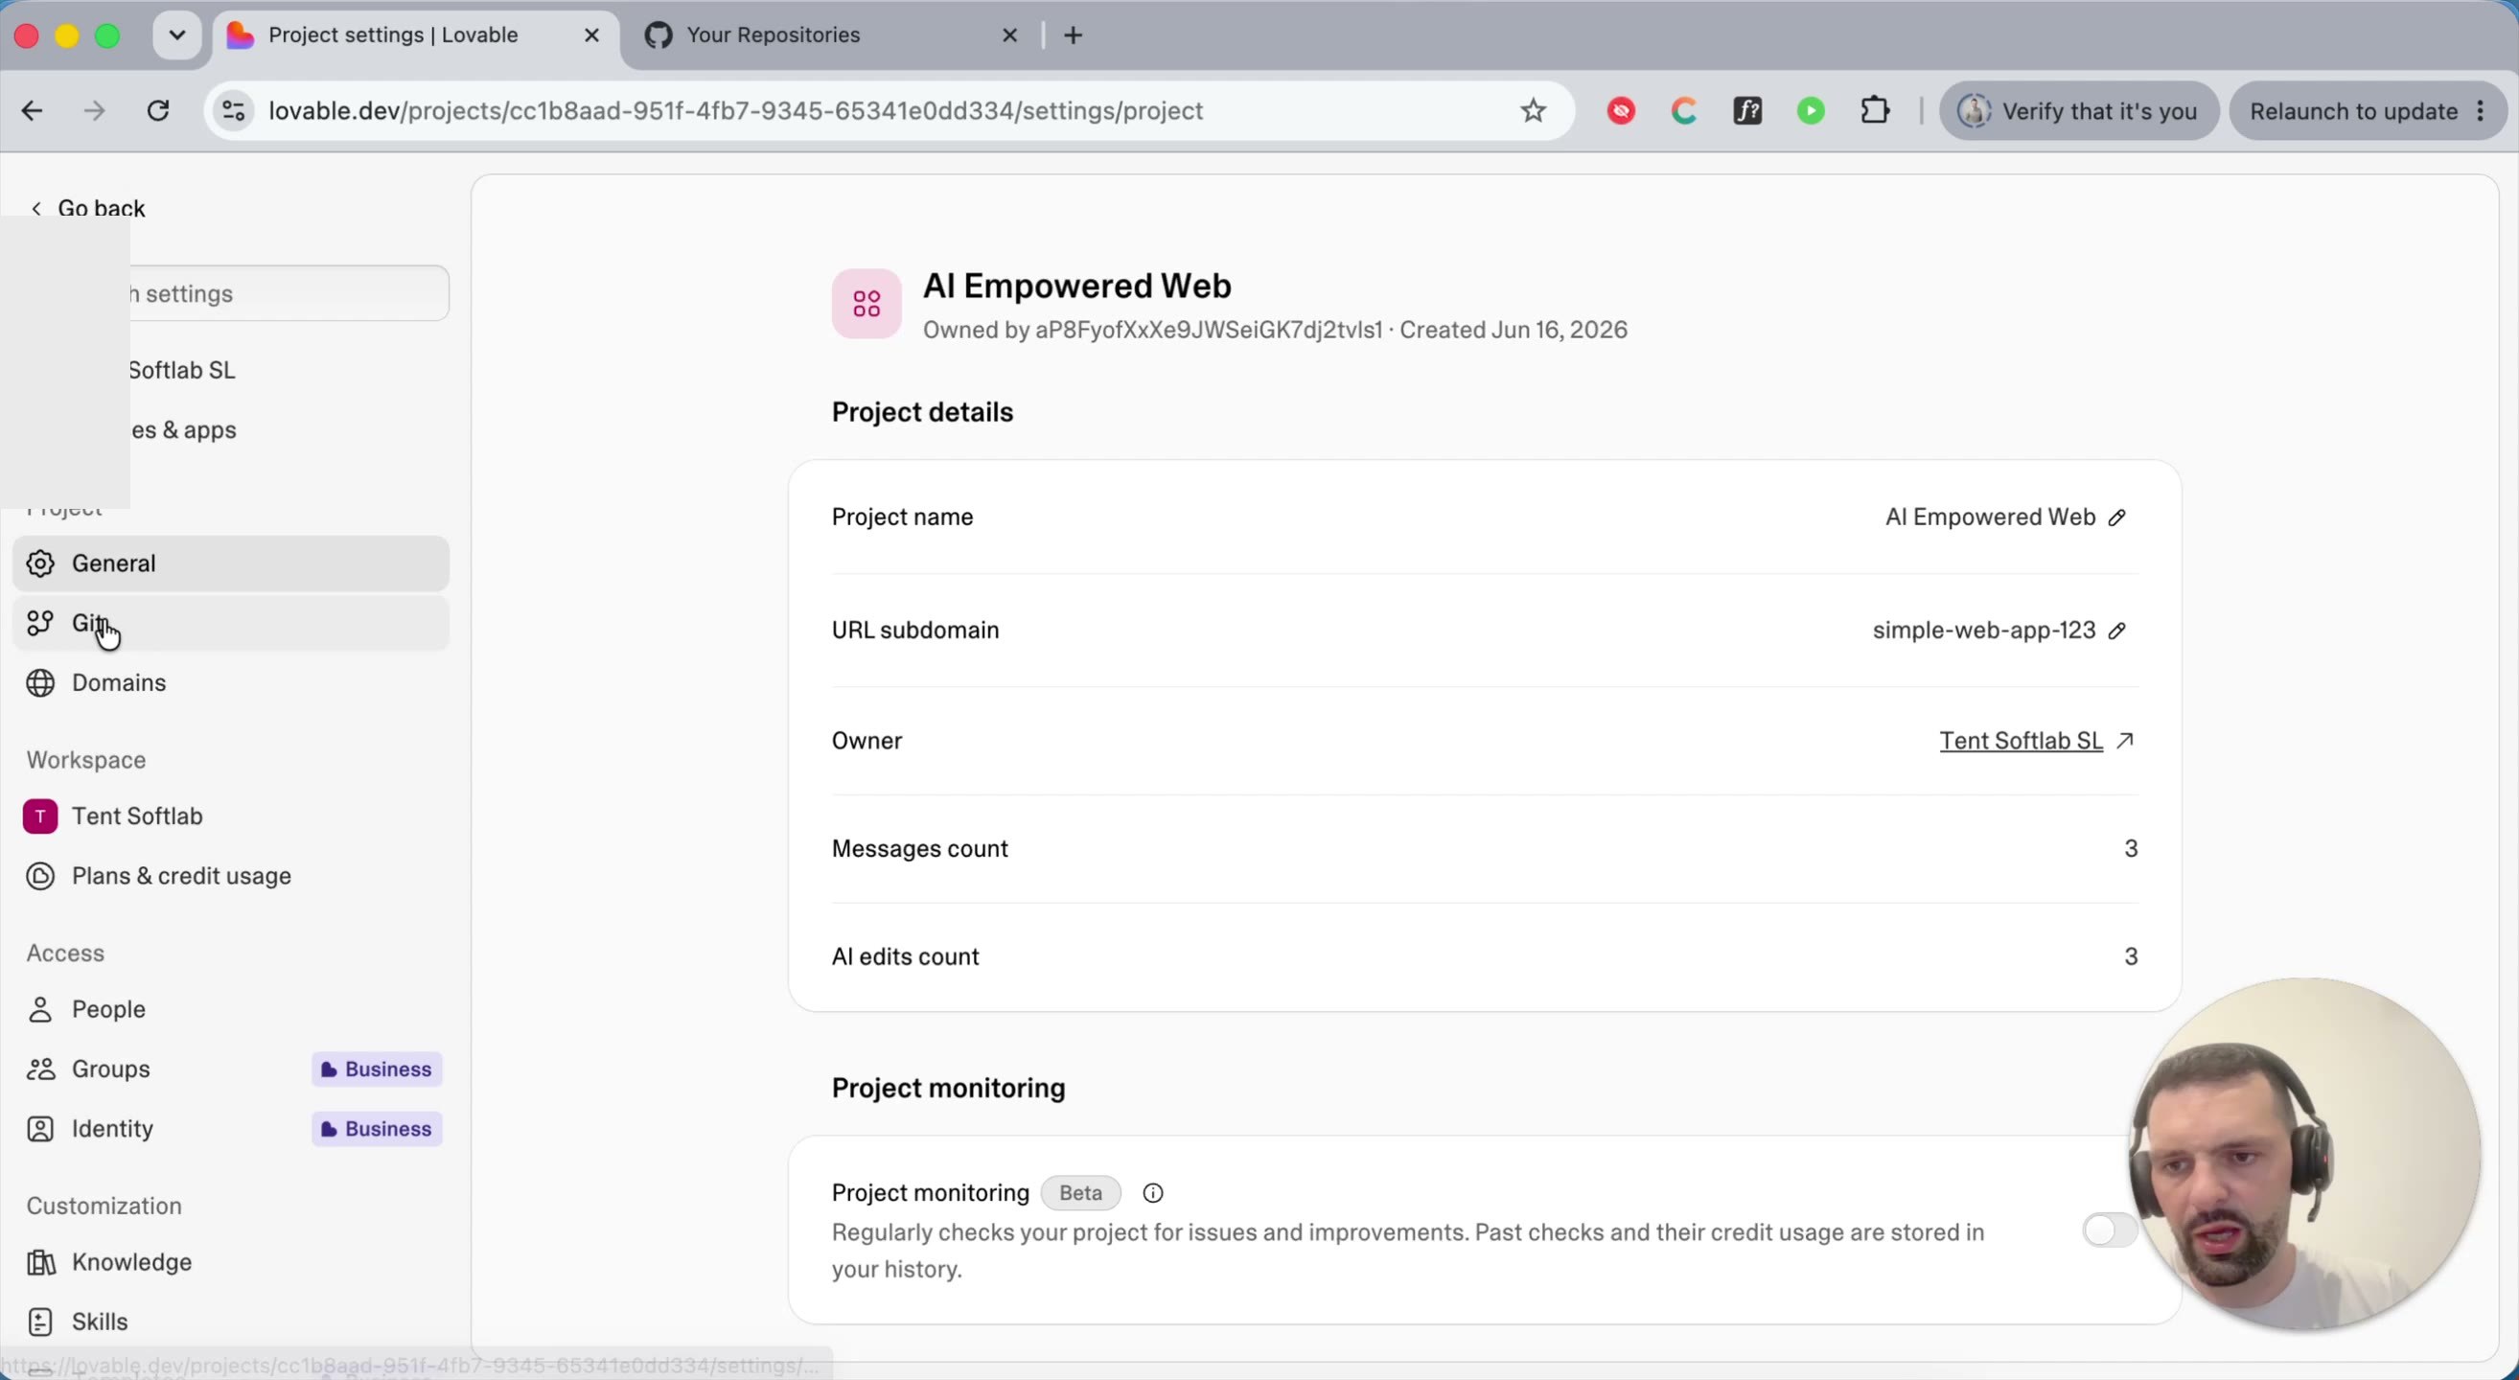
Task: Click the People person icon
Action: coord(40,1009)
